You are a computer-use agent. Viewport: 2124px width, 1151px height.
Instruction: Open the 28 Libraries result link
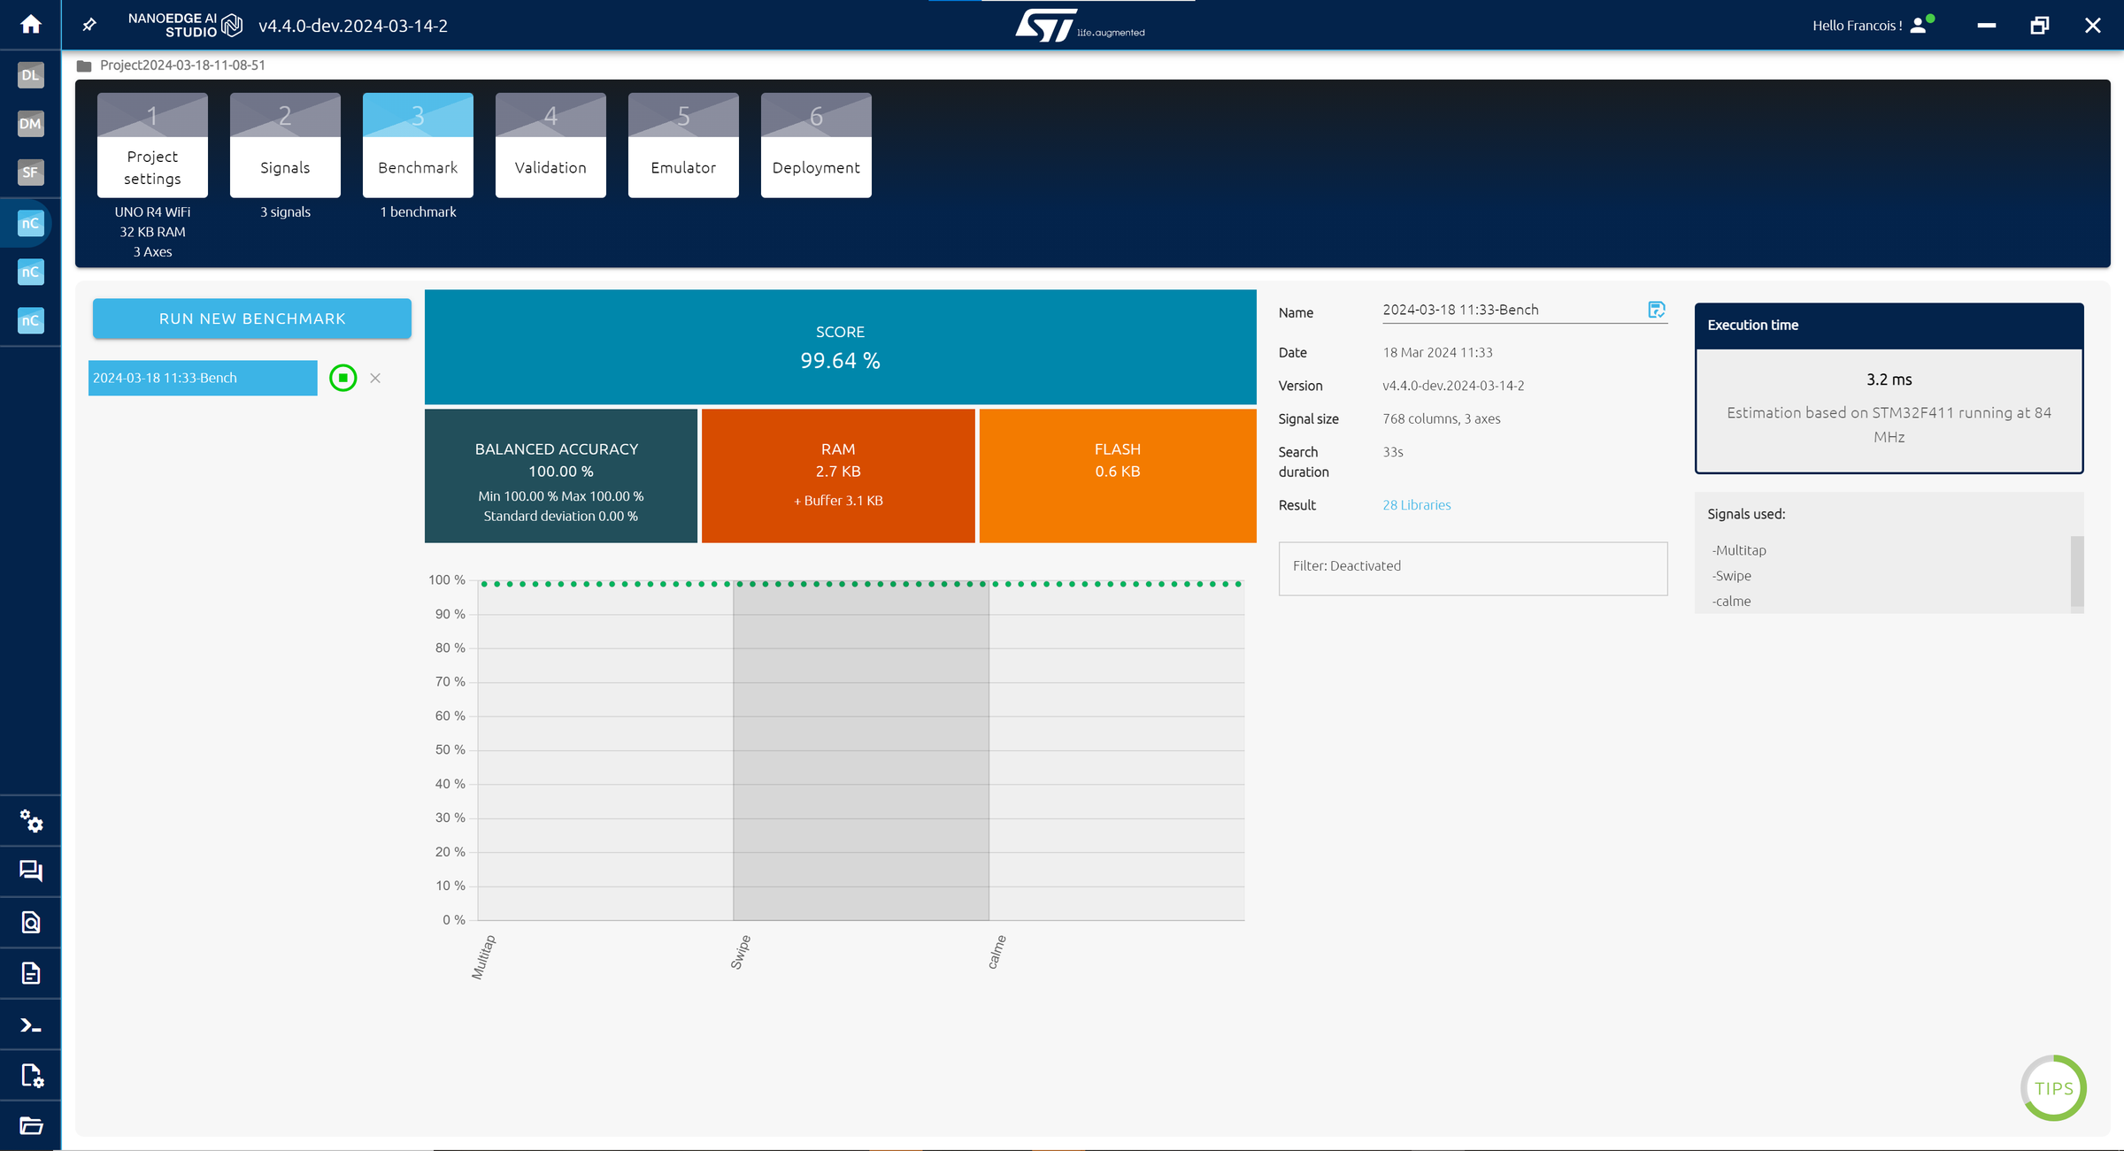(1416, 505)
